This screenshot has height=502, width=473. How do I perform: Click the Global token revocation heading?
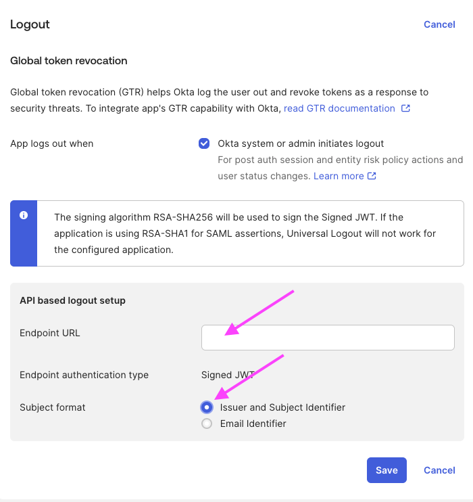coord(69,61)
